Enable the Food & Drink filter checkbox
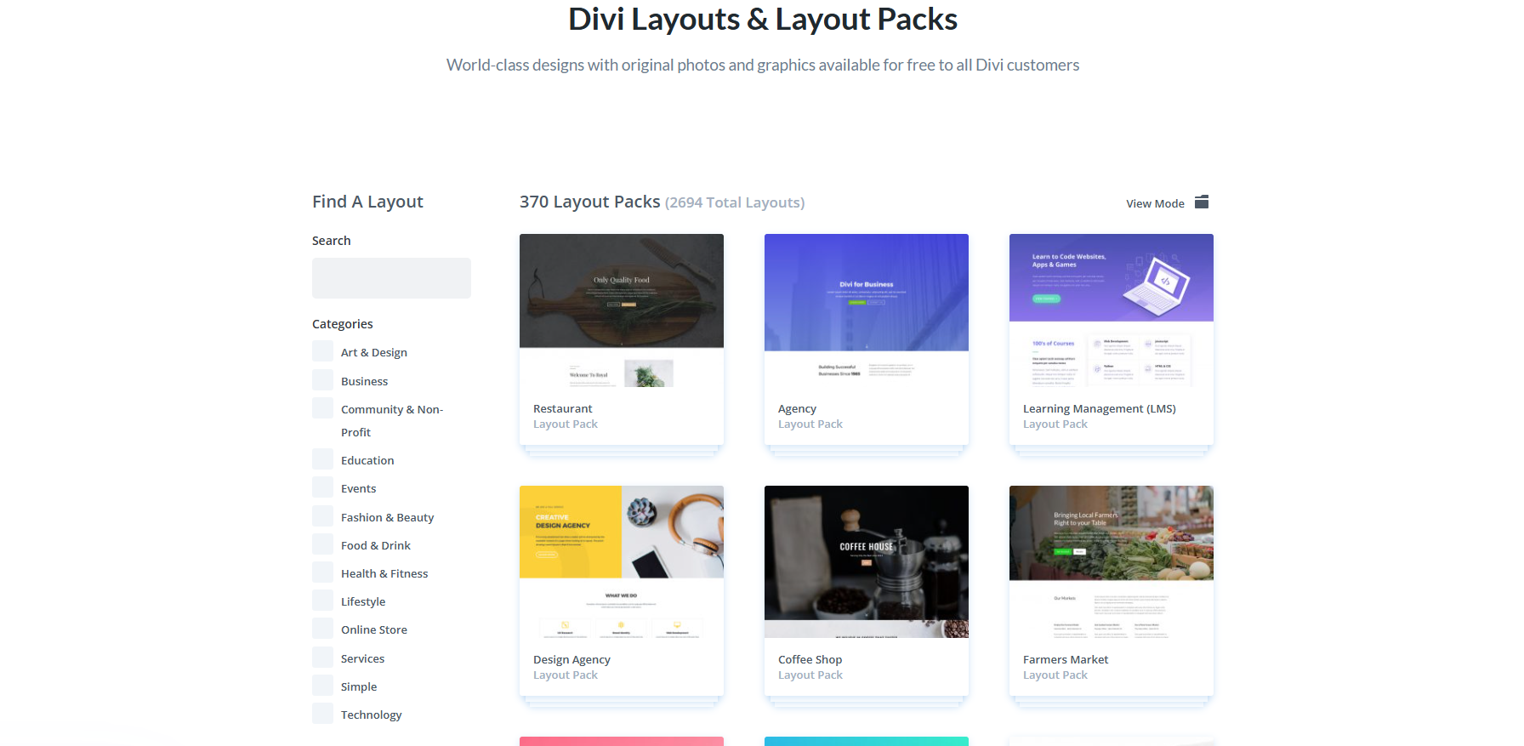 tap(323, 544)
